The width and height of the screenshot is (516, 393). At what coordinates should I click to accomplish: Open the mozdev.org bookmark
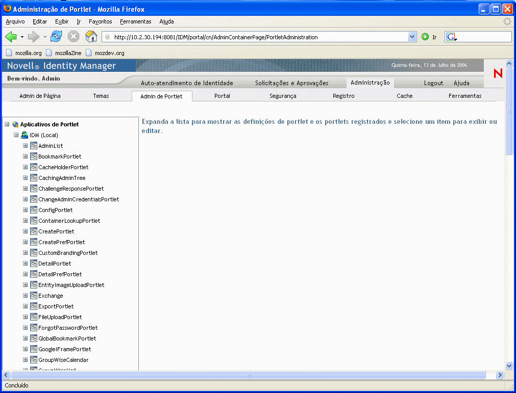(105, 53)
